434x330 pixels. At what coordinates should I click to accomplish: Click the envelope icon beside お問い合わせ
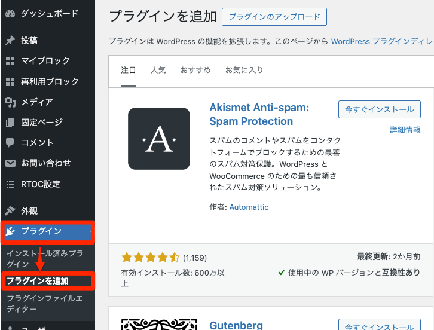point(10,163)
